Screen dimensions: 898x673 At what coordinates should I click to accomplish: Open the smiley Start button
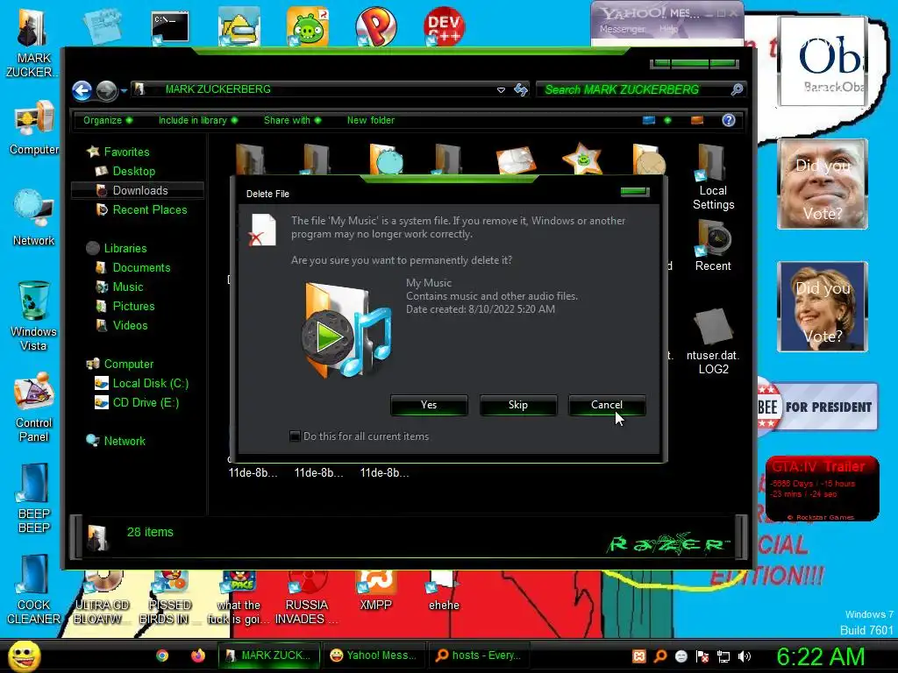[24, 655]
